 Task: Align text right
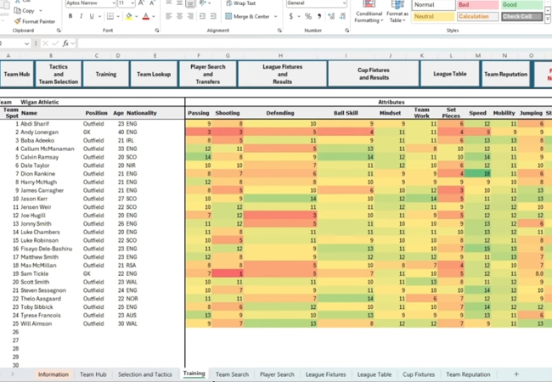coord(190,16)
